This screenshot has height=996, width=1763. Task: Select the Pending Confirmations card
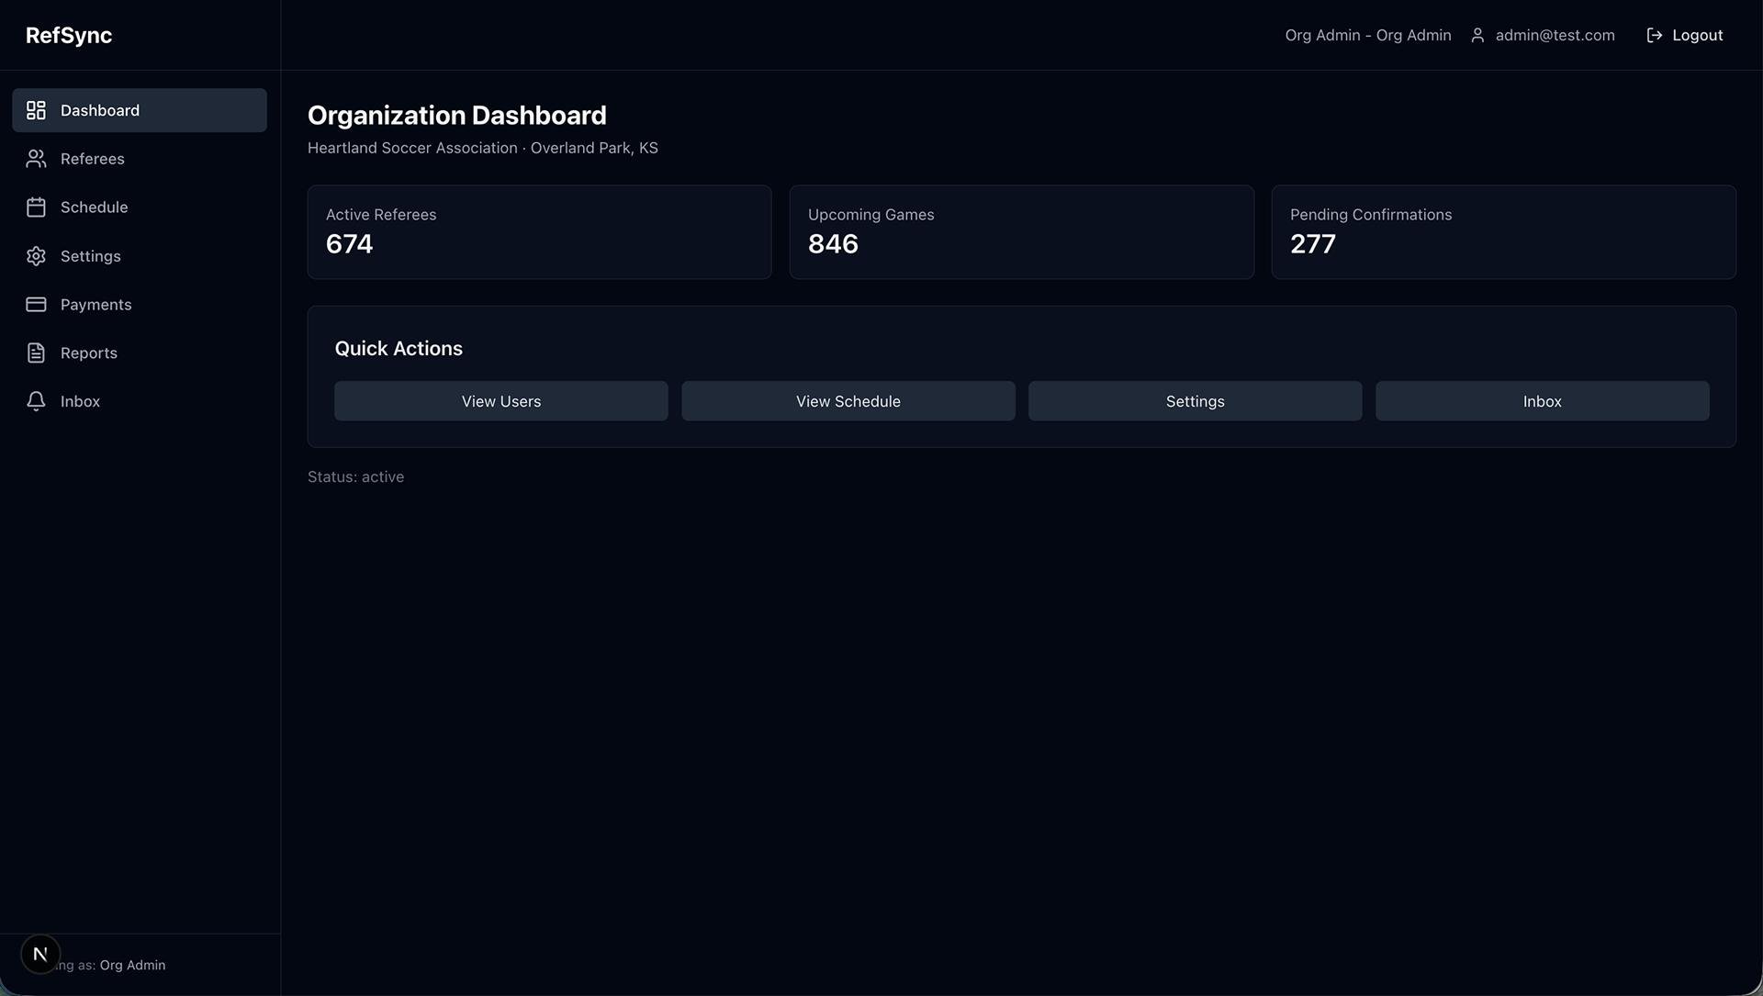pyautogui.click(x=1503, y=232)
